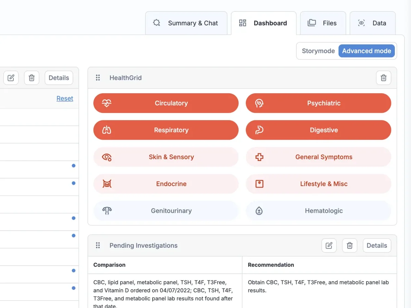The height and width of the screenshot is (308, 411).
Task: Open the General Symptoms category
Action: coord(319,157)
